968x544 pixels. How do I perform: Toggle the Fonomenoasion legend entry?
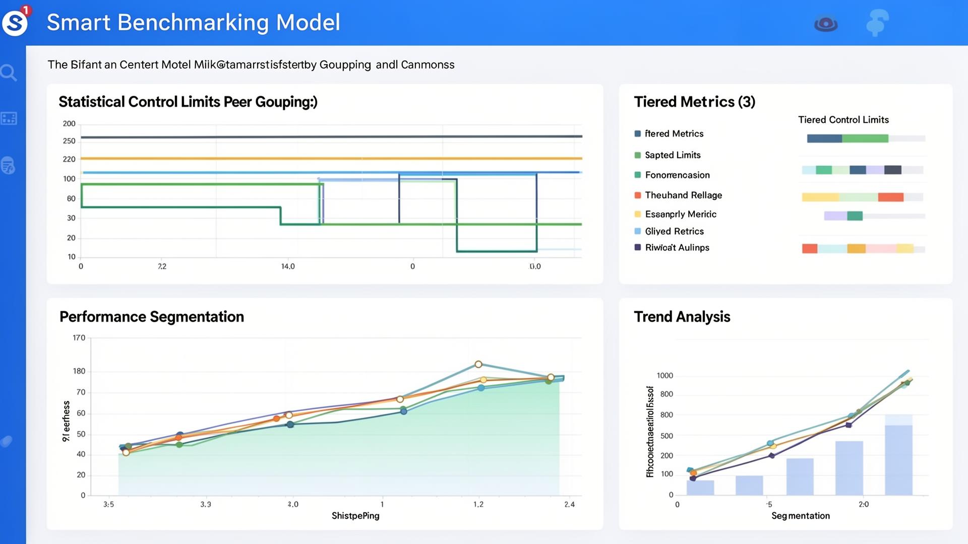[x=672, y=175]
